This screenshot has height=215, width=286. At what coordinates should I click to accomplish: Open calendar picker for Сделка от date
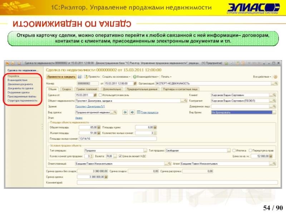coord(95,95)
